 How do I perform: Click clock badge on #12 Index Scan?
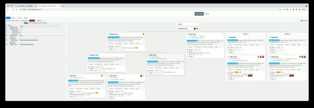pyautogui.click(x=300, y=57)
